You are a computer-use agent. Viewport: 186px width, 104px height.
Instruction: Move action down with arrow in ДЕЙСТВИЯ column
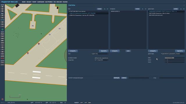[x=184, y=9]
